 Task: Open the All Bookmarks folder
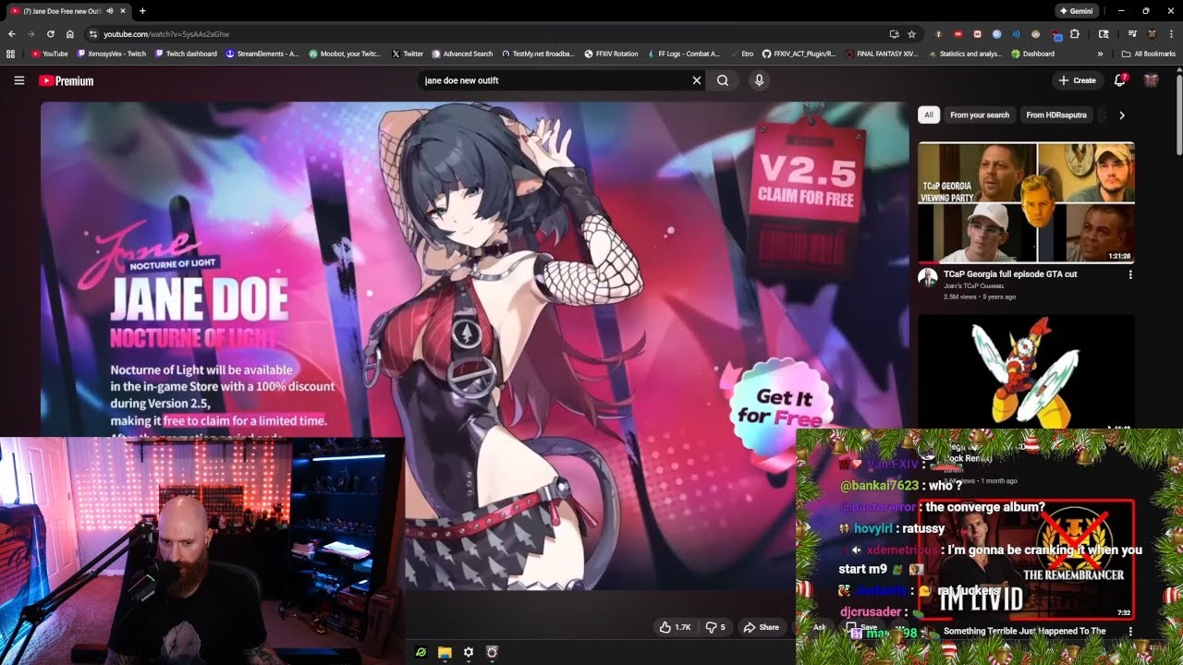[x=1148, y=54]
